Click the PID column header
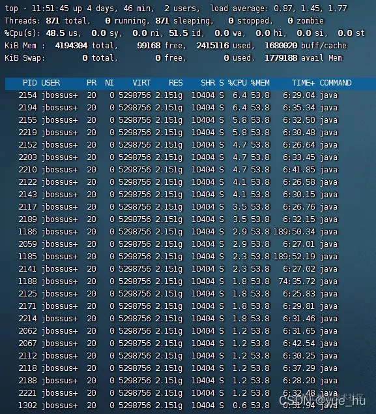This screenshot has width=376, height=414. [30, 83]
